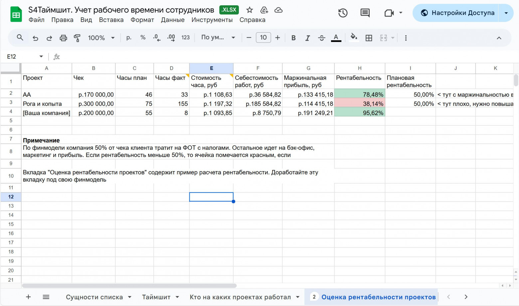This screenshot has height=306, width=519.
Task: Open version history clock icon
Action: (x=343, y=13)
